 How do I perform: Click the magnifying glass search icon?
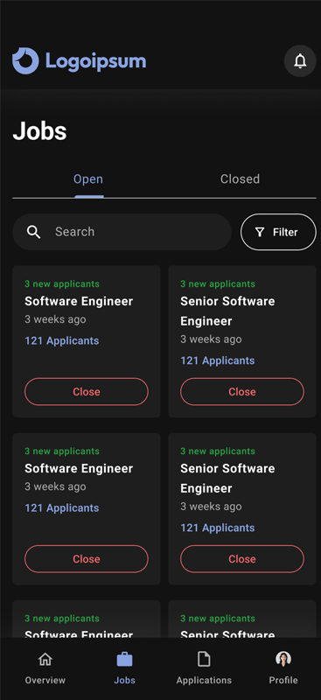click(x=33, y=232)
